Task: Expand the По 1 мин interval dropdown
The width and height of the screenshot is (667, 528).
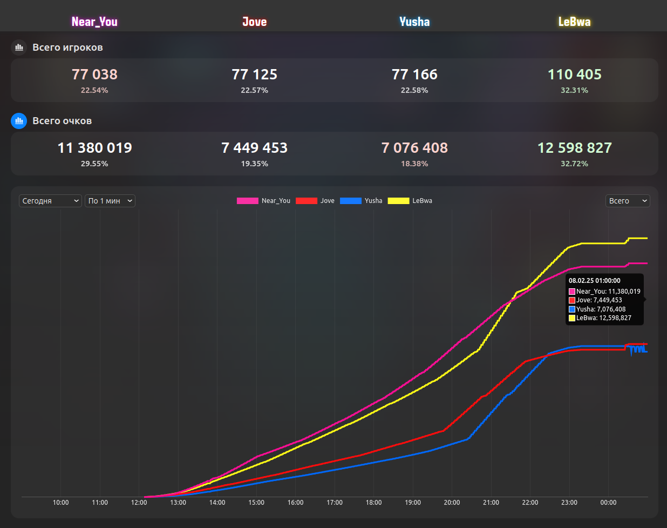Action: (110, 201)
